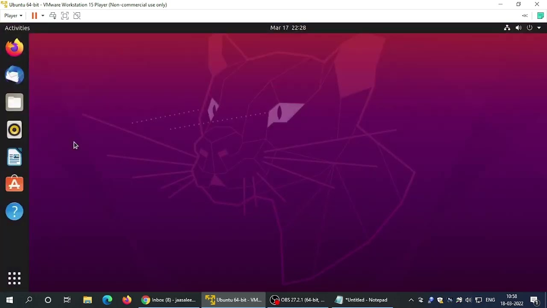Click the printer-like tray icon
The image size is (547, 308).
pos(459,300)
